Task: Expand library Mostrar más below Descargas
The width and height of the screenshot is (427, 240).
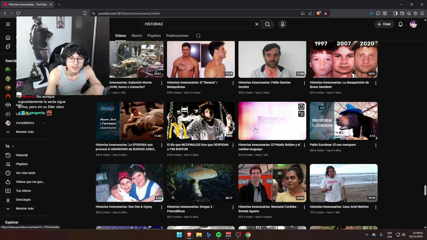Action: pos(25,209)
